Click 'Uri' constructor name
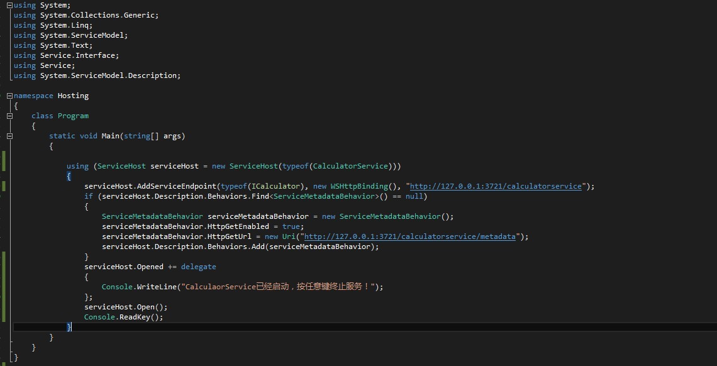 click(289, 236)
